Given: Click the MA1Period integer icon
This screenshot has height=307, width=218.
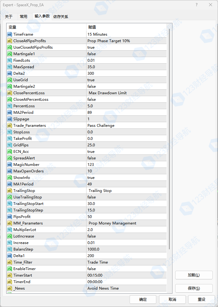Looking at the screenshot, I should tap(9, 184).
